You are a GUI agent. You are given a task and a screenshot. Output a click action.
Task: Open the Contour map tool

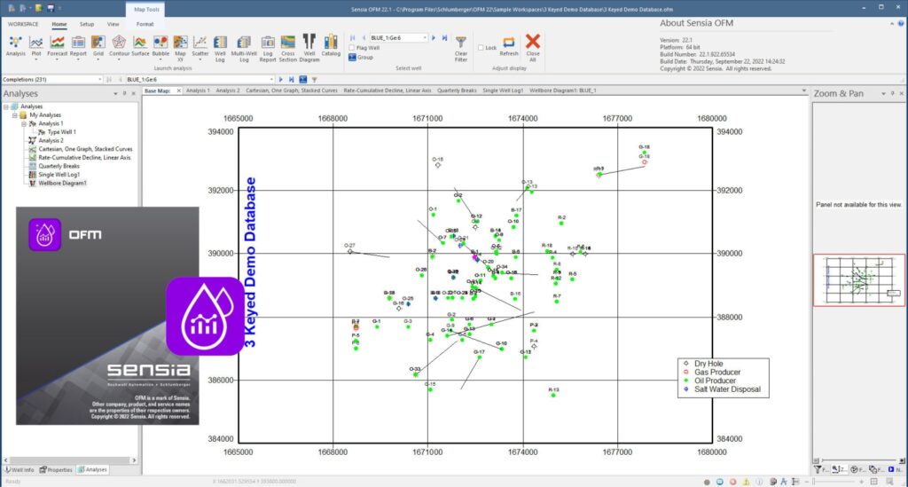118,45
